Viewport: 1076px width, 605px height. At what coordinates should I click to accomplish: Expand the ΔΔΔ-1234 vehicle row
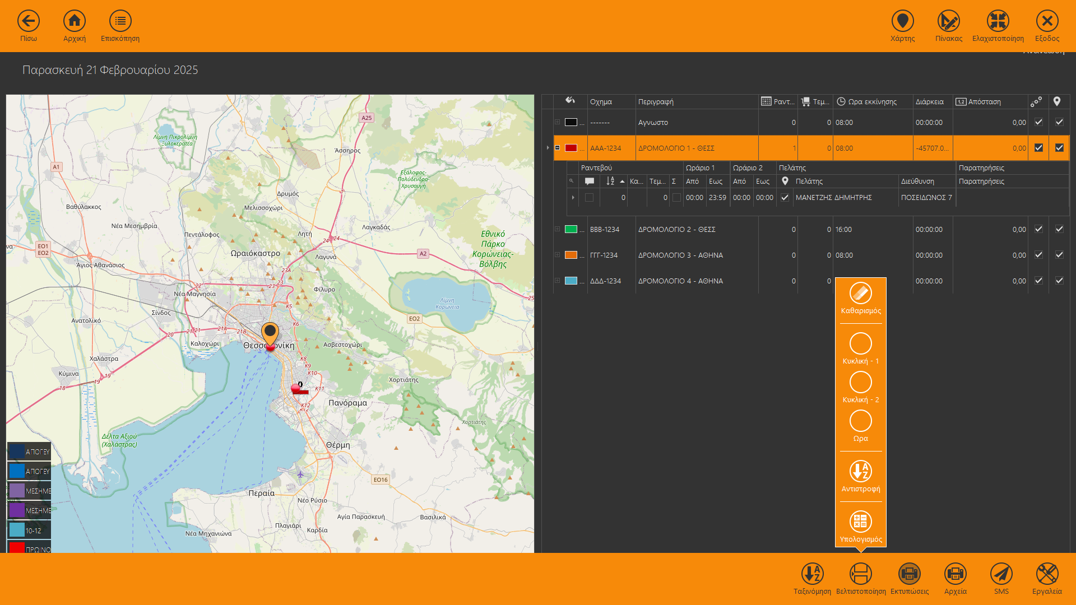557,280
